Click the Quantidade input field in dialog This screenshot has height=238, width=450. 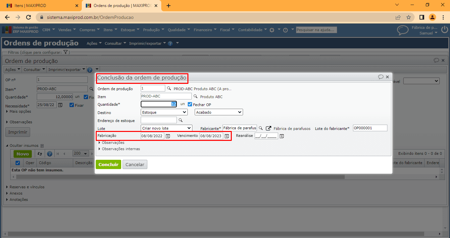[x=159, y=104]
